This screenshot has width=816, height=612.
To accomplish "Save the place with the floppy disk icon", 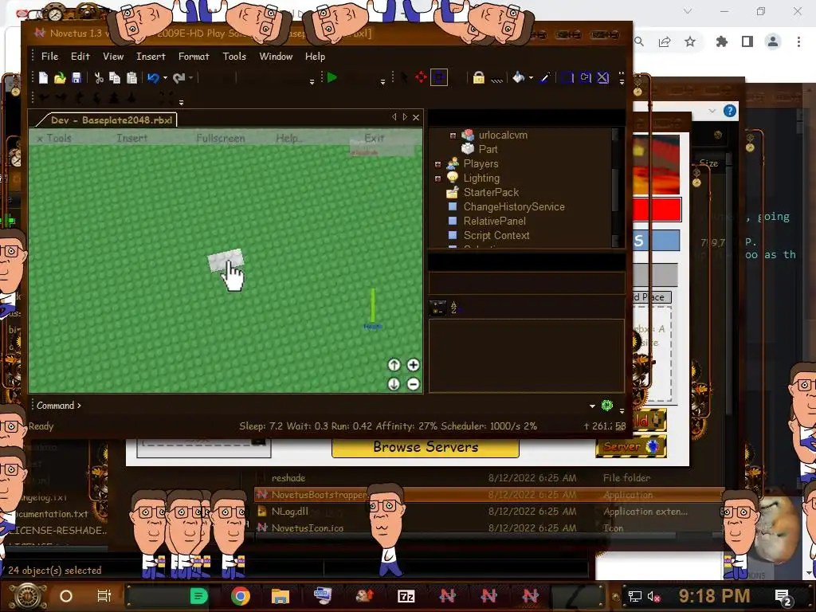I will (x=76, y=78).
